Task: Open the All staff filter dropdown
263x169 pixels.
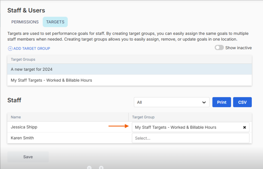Action: tap(172, 102)
